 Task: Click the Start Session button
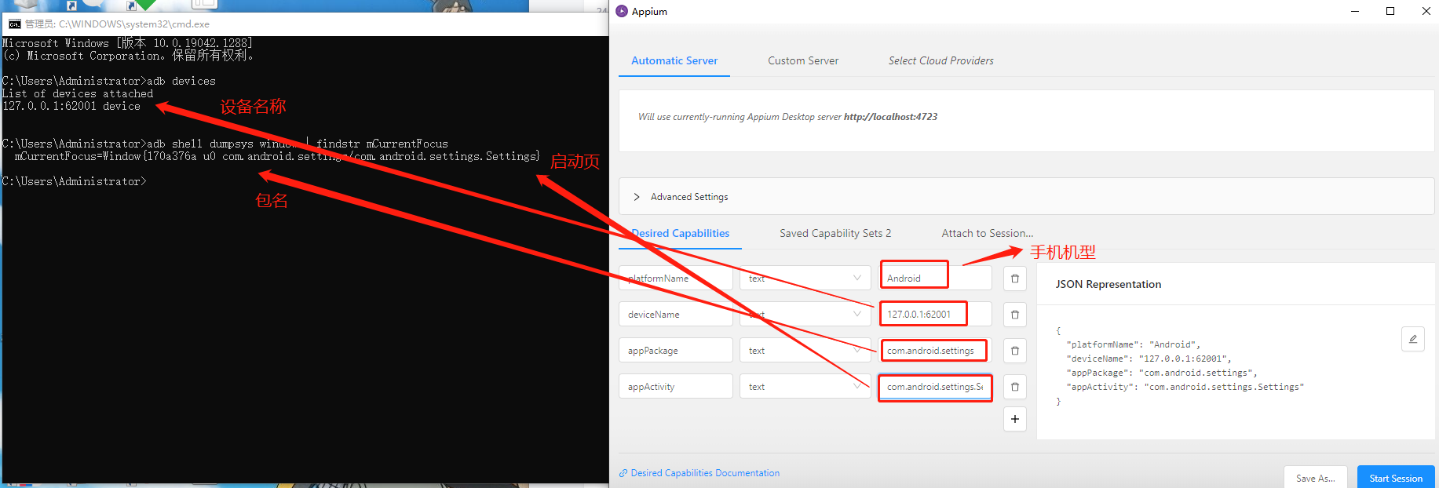click(x=1396, y=477)
